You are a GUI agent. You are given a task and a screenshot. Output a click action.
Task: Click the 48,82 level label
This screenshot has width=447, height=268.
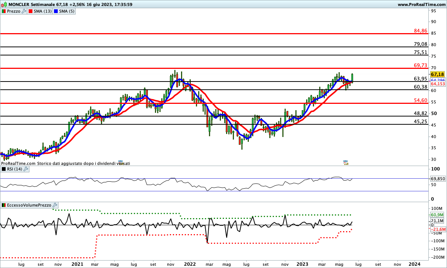coord(420,113)
